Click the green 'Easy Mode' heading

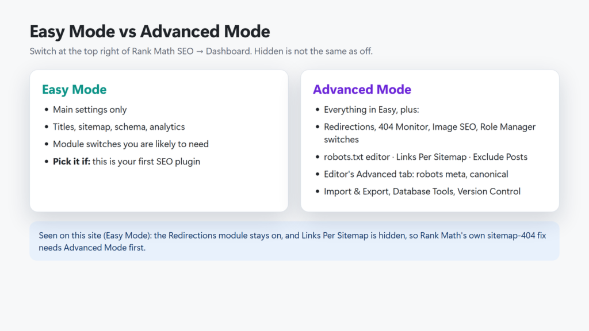pos(74,89)
